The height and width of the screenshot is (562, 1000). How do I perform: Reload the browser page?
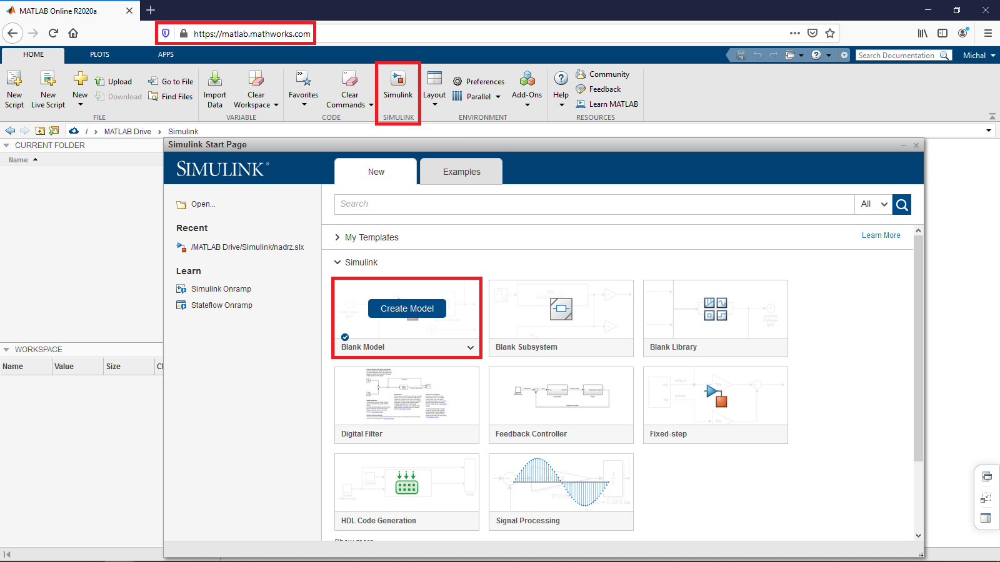53,33
